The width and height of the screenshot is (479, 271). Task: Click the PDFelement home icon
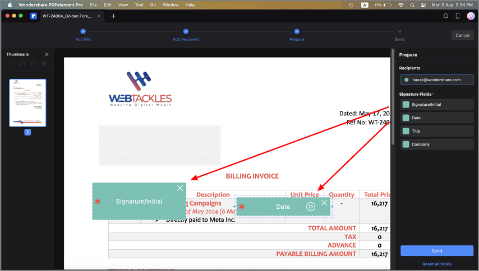(x=34, y=16)
